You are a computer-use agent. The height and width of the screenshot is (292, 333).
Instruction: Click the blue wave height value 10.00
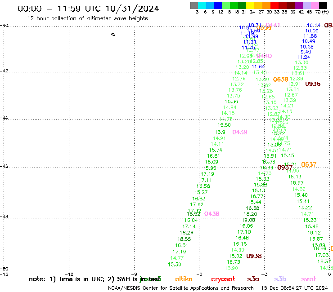312,31
